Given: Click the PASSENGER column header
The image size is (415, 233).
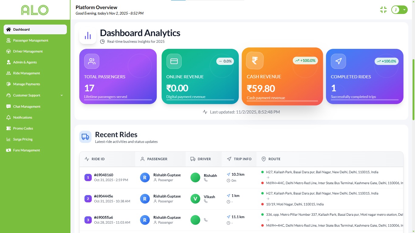Looking at the screenshot, I should click(160, 159).
